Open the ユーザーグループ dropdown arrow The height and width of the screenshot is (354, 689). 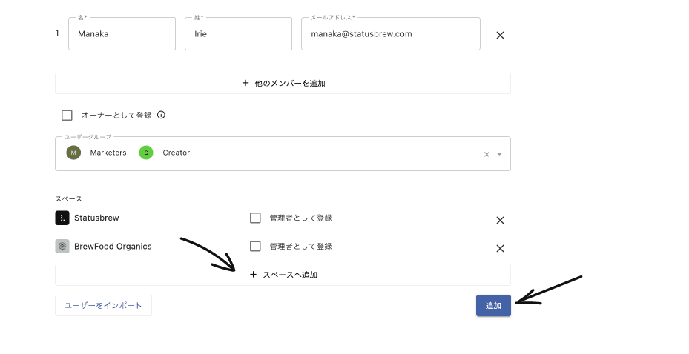pos(499,154)
